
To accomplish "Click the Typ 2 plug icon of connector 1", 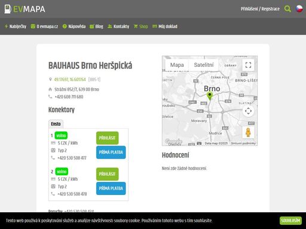I will (x=53, y=150).
